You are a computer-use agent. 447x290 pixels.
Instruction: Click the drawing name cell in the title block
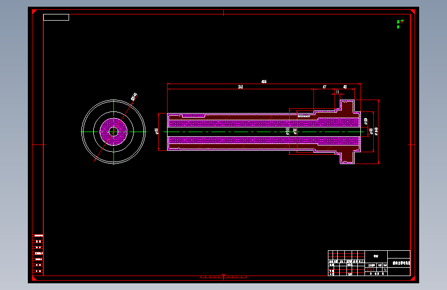click(x=399, y=263)
